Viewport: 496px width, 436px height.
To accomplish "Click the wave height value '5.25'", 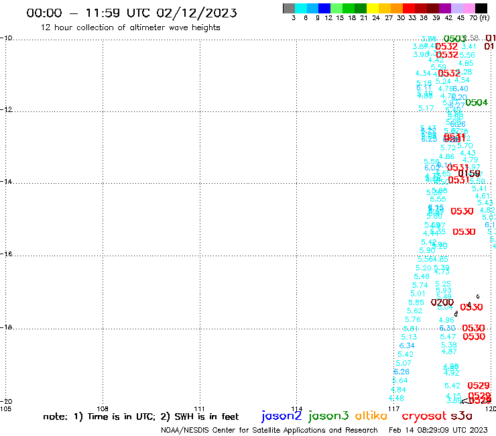I will pos(443,284).
